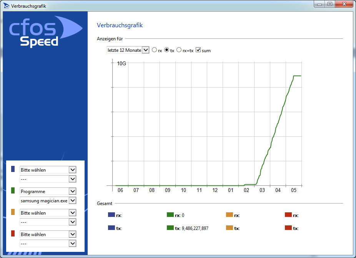Viewport: 356px width, 258px height.
Task: Uncheck the sum checkbox
Action: pyautogui.click(x=198, y=50)
